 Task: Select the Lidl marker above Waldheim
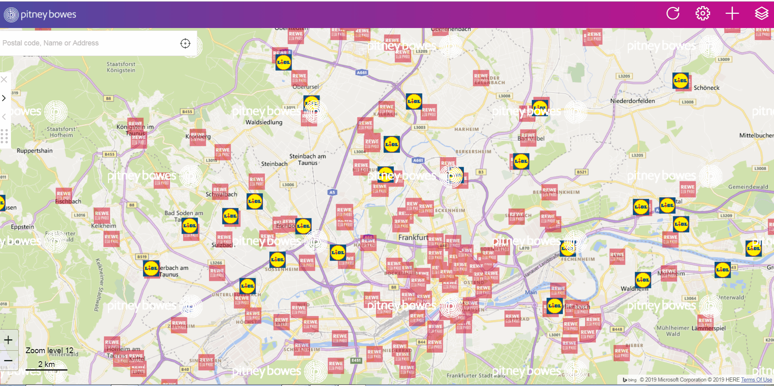click(x=643, y=280)
